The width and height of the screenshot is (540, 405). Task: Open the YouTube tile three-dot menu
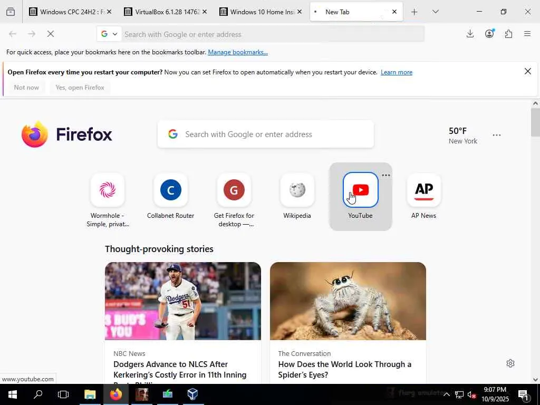click(386, 175)
